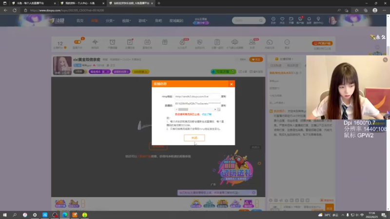
Task: Expand the 游戏 dropdown in navigation
Action: click(143, 20)
